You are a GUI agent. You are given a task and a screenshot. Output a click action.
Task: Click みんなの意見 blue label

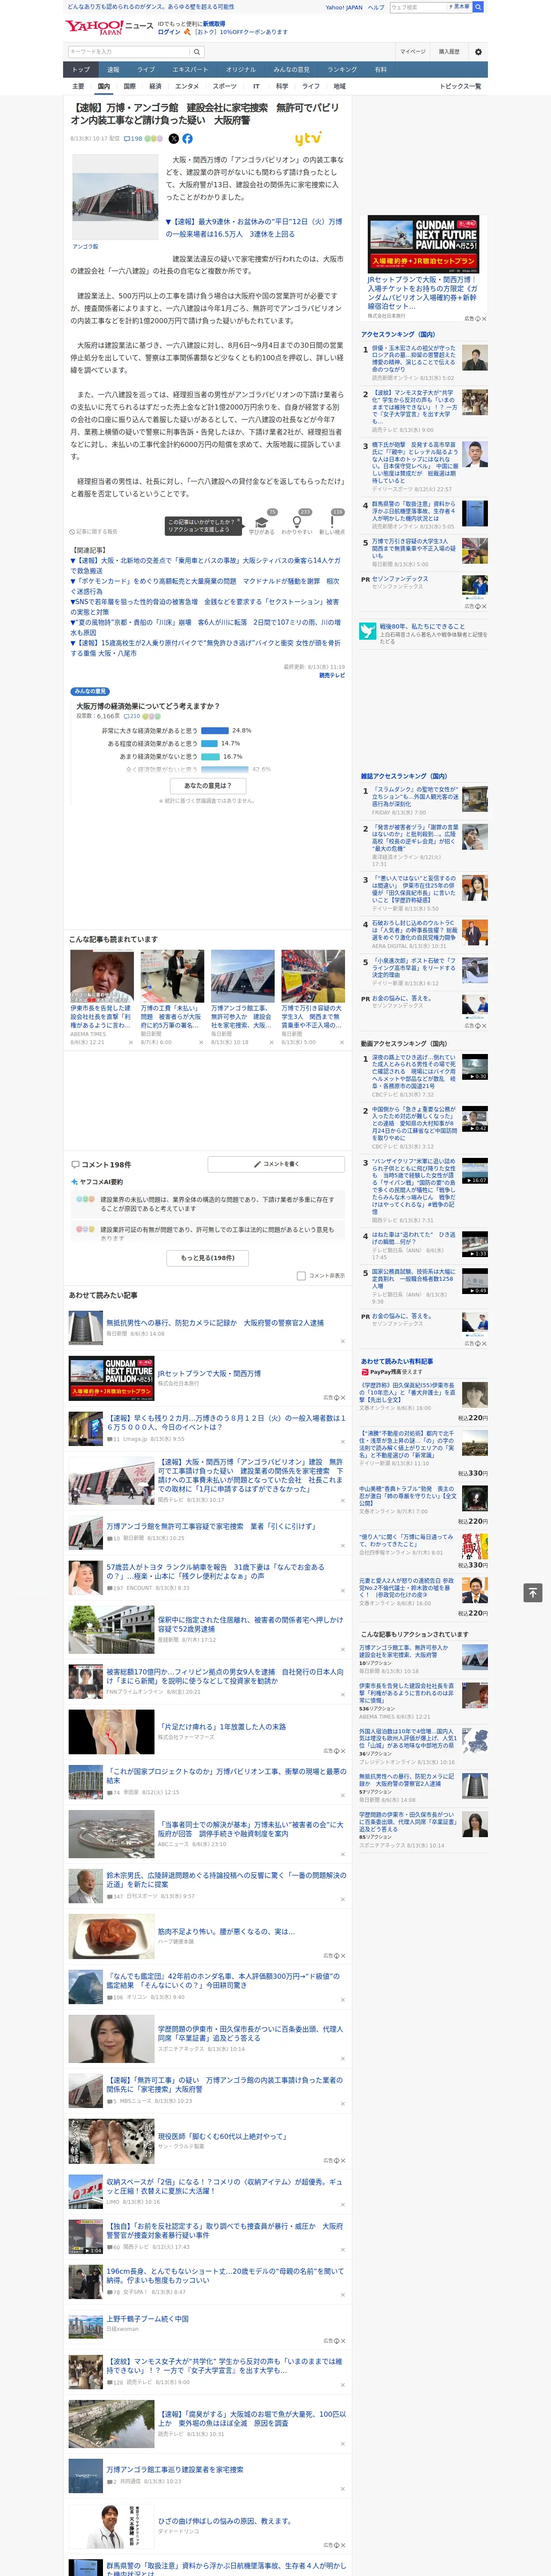(x=90, y=691)
